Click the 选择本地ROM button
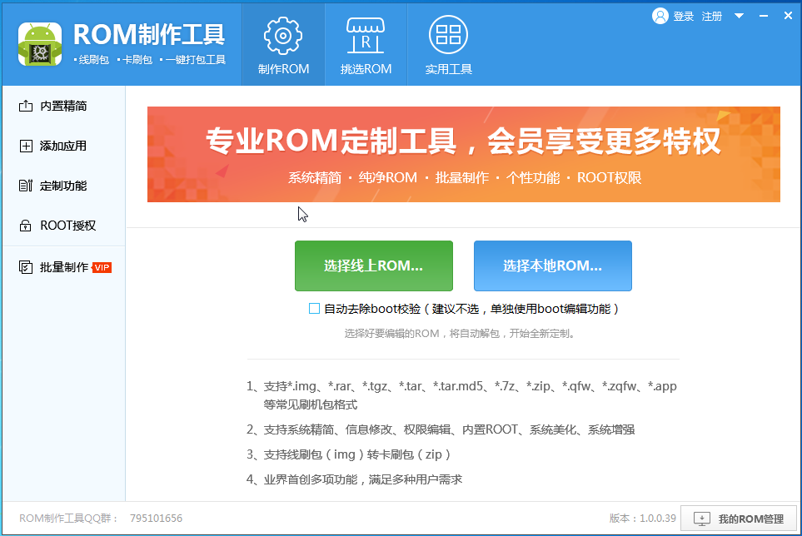The width and height of the screenshot is (802, 536). click(553, 266)
